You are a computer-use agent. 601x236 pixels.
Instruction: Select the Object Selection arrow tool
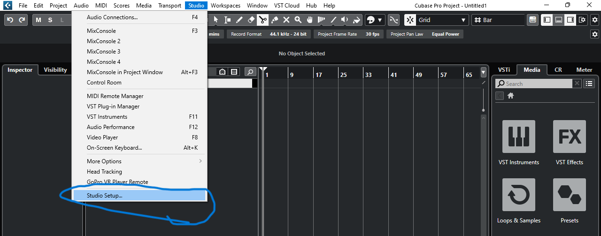click(x=216, y=20)
